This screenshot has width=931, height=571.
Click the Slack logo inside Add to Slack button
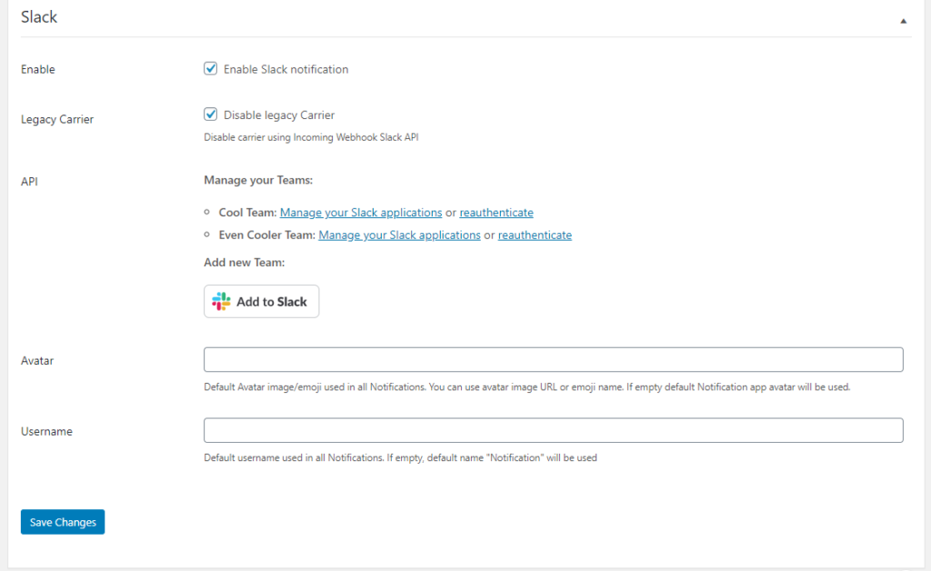pyautogui.click(x=219, y=301)
